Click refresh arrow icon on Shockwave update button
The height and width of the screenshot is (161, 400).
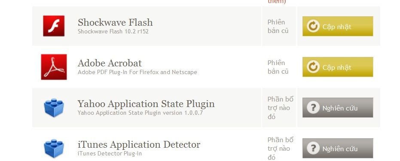coord(313,26)
